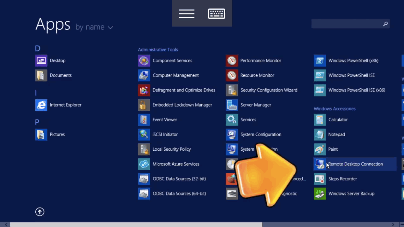This screenshot has height=227, width=404.
Task: Click the 'Local Security Policy' label
Action: [x=172, y=149]
